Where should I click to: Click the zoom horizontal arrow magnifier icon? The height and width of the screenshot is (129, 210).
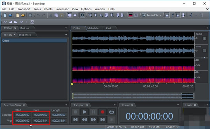[101, 15]
